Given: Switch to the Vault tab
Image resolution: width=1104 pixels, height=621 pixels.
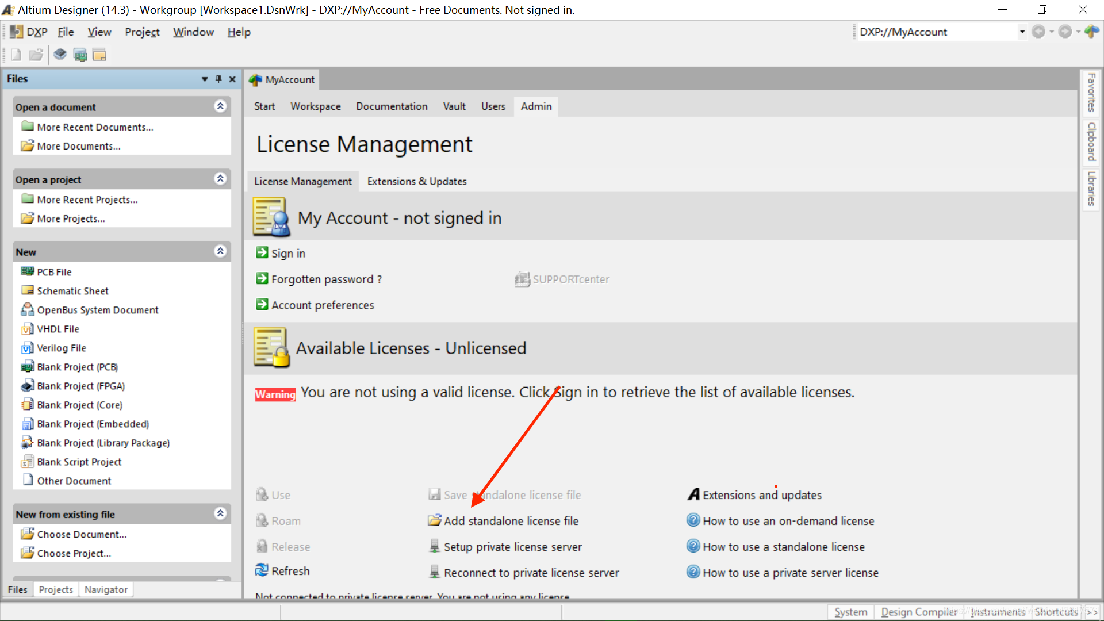Looking at the screenshot, I should pyautogui.click(x=454, y=106).
